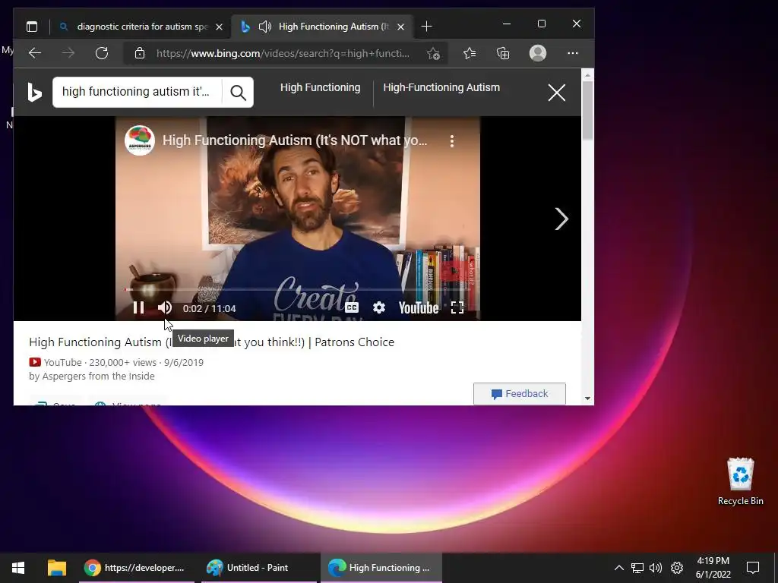Submit search with magnifier icon
Image resolution: width=778 pixels, height=583 pixels.
coord(238,92)
